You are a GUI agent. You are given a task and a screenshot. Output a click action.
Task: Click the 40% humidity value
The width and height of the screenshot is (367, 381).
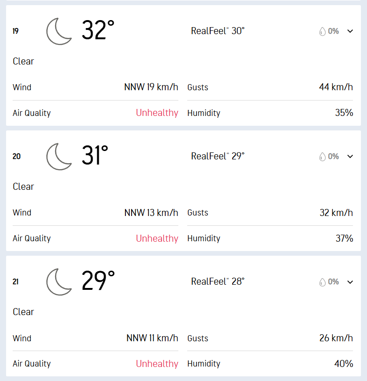[344, 364]
